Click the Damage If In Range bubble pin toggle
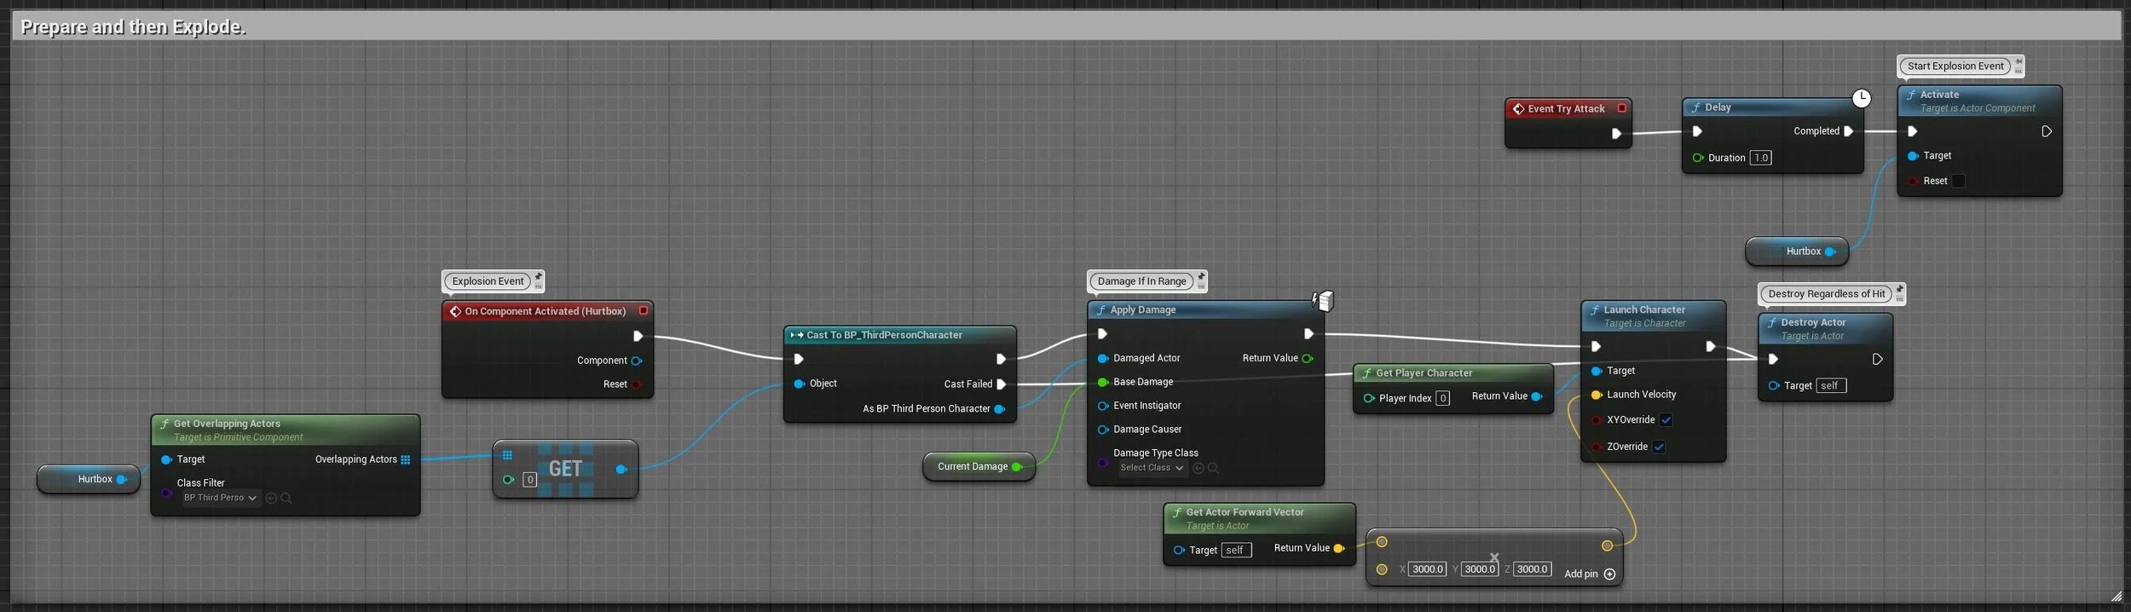The width and height of the screenshot is (2131, 612). (1201, 276)
